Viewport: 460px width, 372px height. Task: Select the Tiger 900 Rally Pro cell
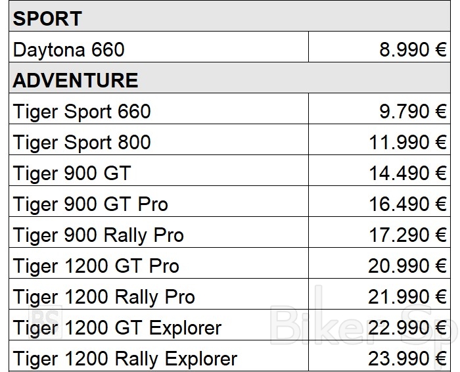point(98,235)
